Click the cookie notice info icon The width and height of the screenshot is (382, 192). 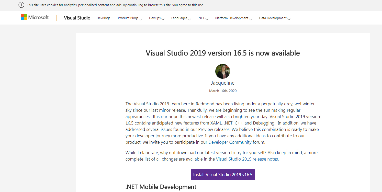(x=21, y=5)
